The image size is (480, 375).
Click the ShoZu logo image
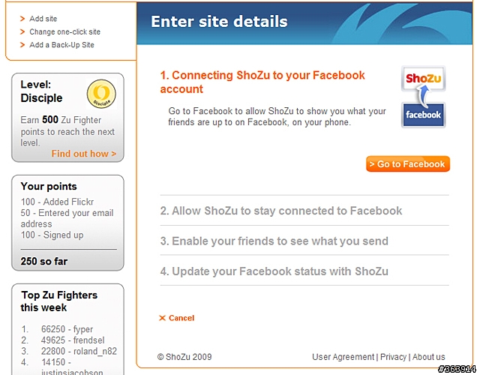[x=423, y=78]
